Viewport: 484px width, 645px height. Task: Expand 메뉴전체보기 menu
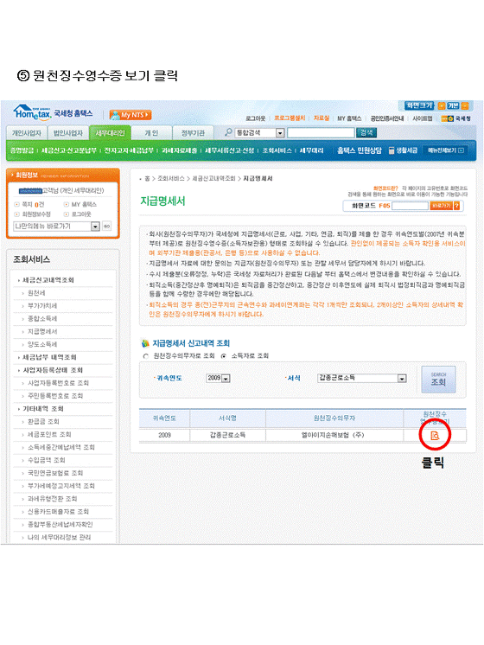point(446,150)
